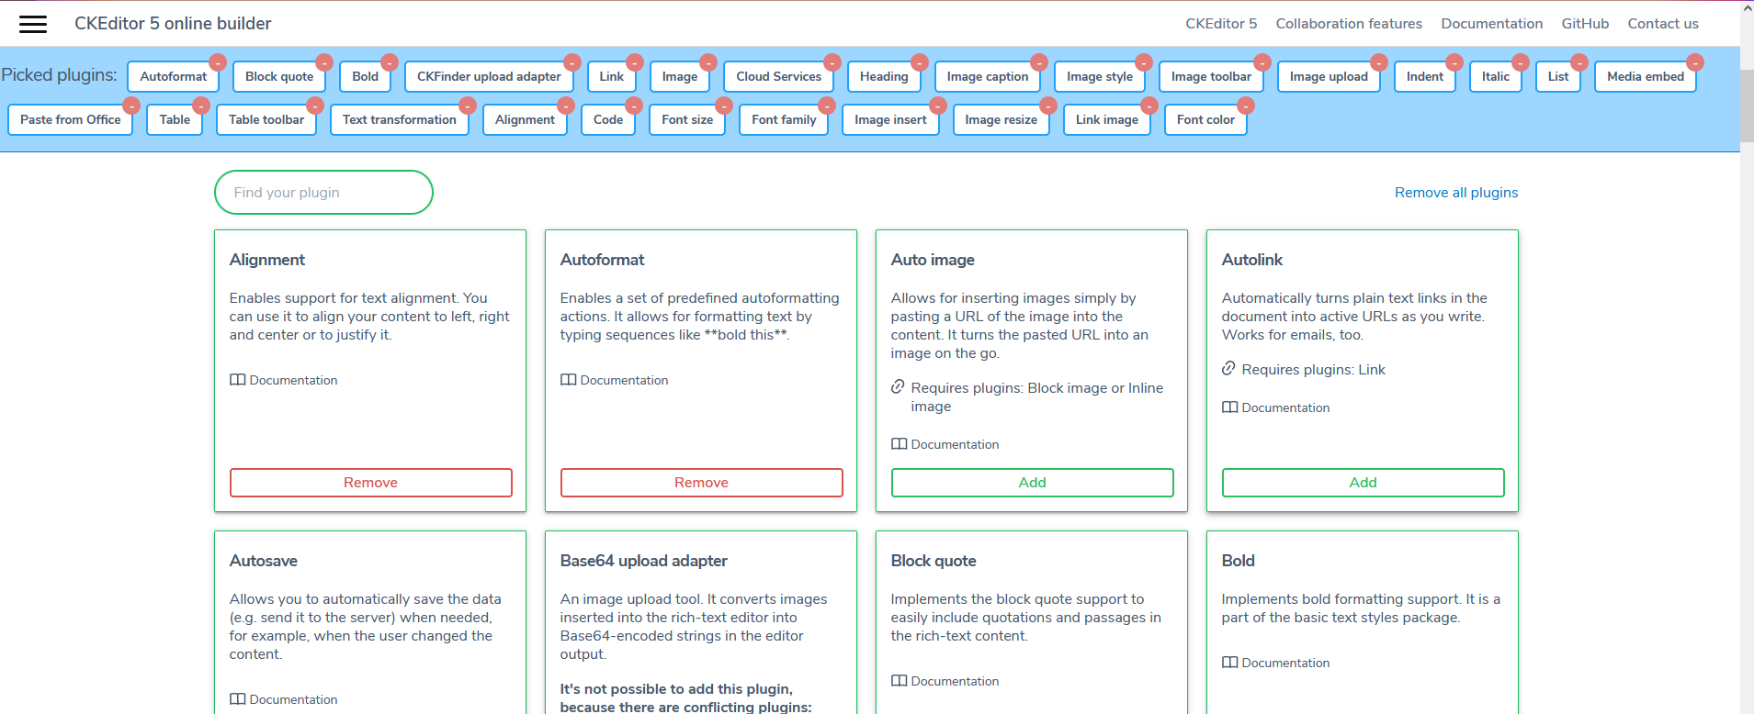Screen dimensions: 1754x714
Task: Remove Code plugin via minus badge
Action: point(634,106)
